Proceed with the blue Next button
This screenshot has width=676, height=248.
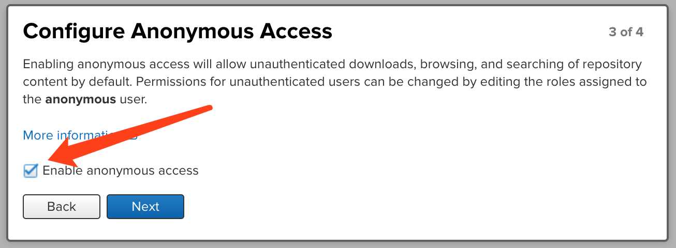click(145, 207)
